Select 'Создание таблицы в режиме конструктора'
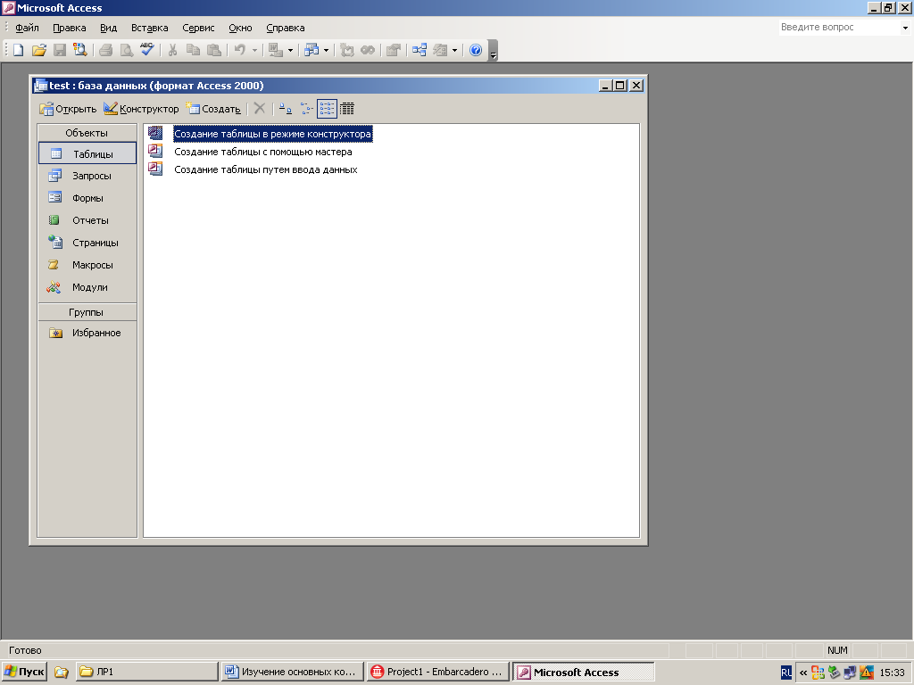The width and height of the screenshot is (914, 685). coord(272,134)
